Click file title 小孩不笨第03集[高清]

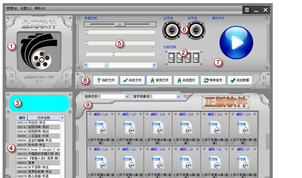244,141
